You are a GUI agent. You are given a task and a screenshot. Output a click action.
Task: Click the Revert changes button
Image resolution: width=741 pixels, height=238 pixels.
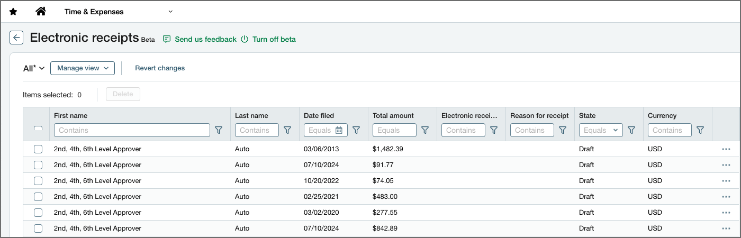tap(160, 68)
